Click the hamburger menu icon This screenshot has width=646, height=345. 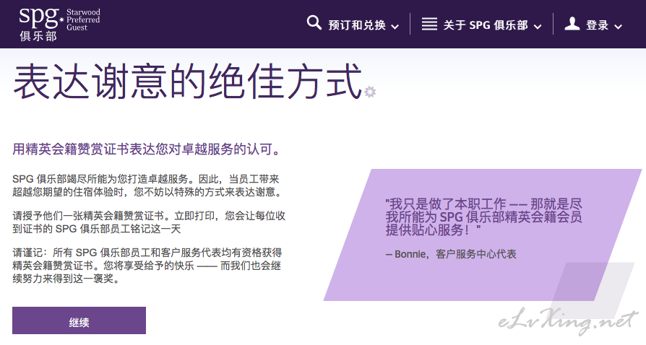pyautogui.click(x=429, y=24)
